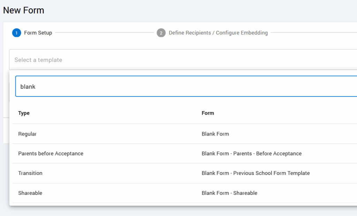
Task: Click the New Form page heading
Action: click(24, 10)
